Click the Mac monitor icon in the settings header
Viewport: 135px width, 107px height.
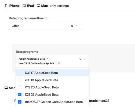click(x=38, y=6)
